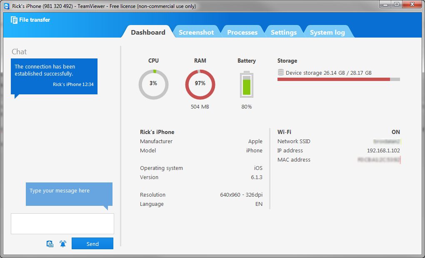Click the File transfer icon
Viewport: 425px width, 258px height.
[x=14, y=20]
